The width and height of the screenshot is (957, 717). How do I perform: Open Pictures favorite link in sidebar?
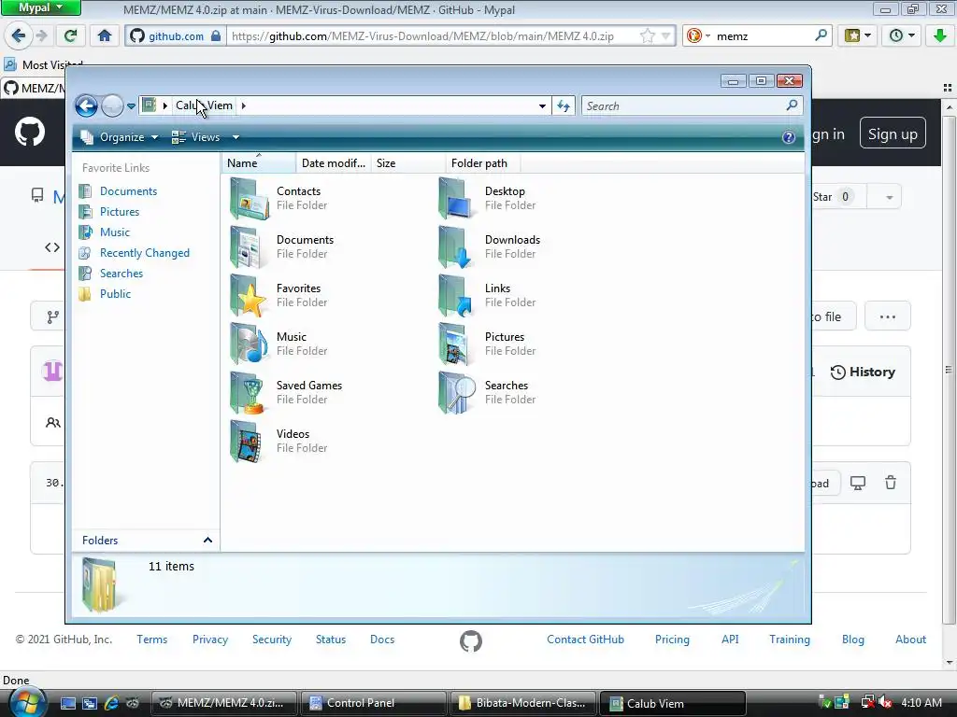[x=120, y=212]
